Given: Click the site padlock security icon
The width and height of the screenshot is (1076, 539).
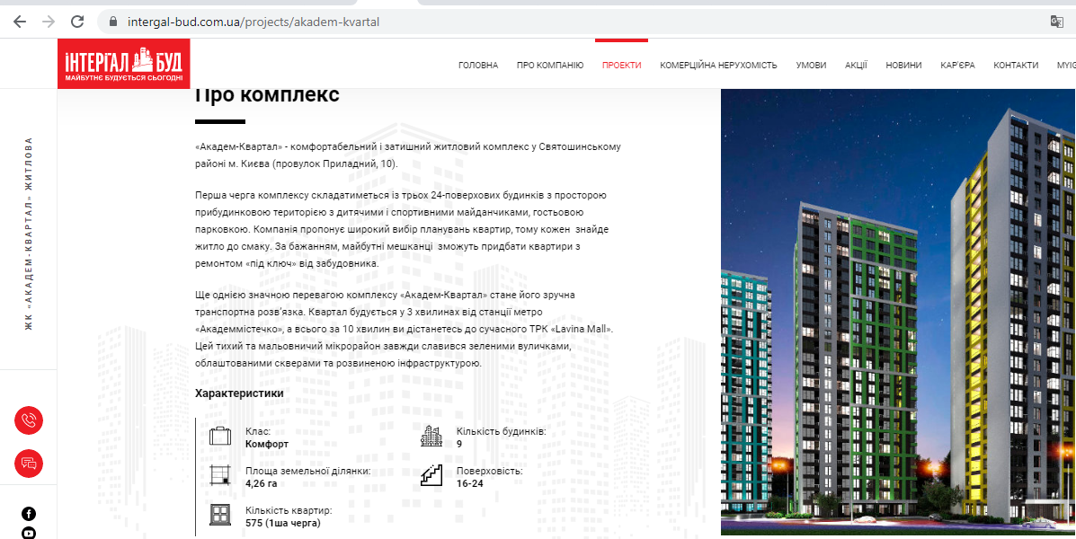Looking at the screenshot, I should coord(112,22).
